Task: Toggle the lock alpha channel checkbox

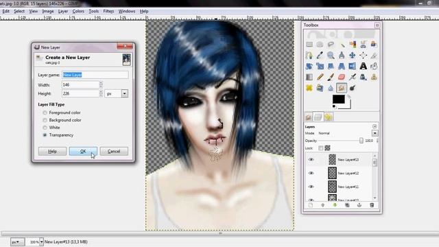Action: [x=327, y=148]
